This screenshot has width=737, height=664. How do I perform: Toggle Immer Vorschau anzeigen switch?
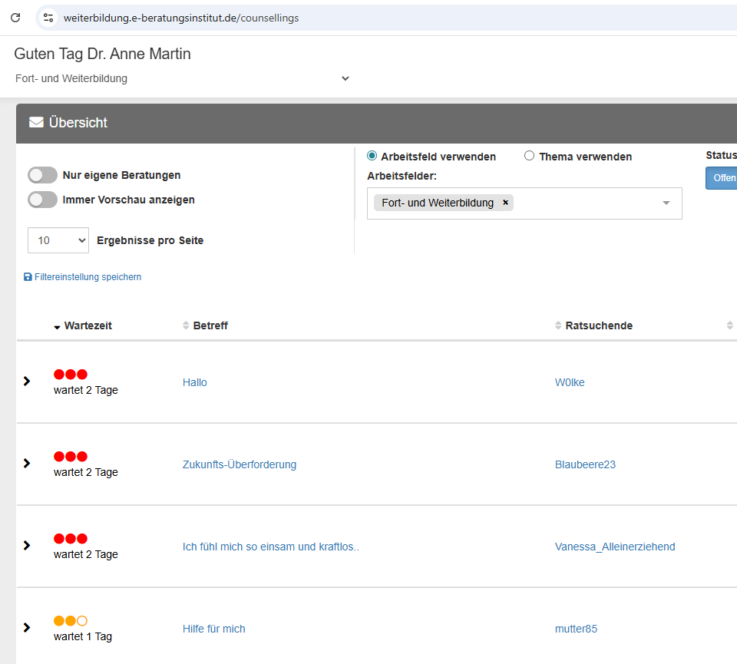pos(42,200)
